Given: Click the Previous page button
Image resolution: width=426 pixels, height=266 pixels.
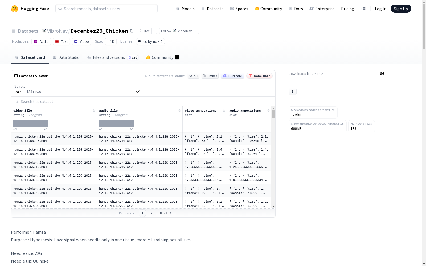Looking at the screenshot, I should 124,213.
